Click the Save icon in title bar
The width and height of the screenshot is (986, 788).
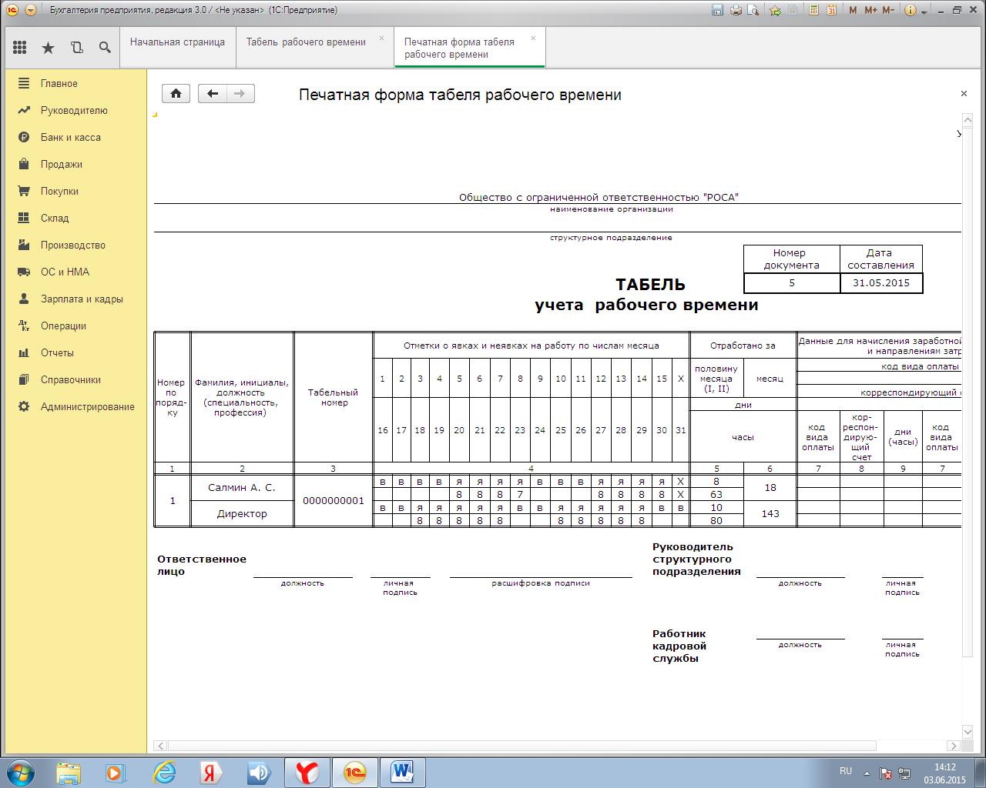tap(717, 10)
